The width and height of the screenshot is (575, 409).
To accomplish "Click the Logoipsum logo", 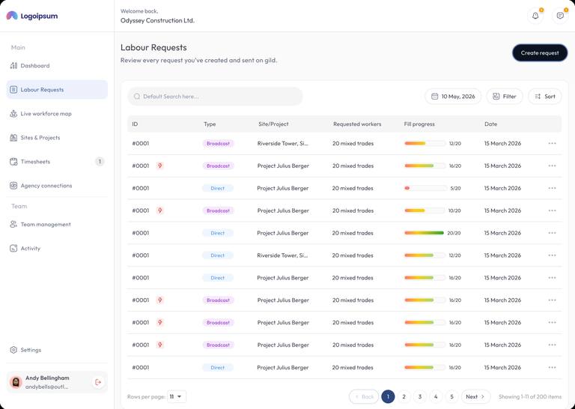I will click(x=32, y=16).
